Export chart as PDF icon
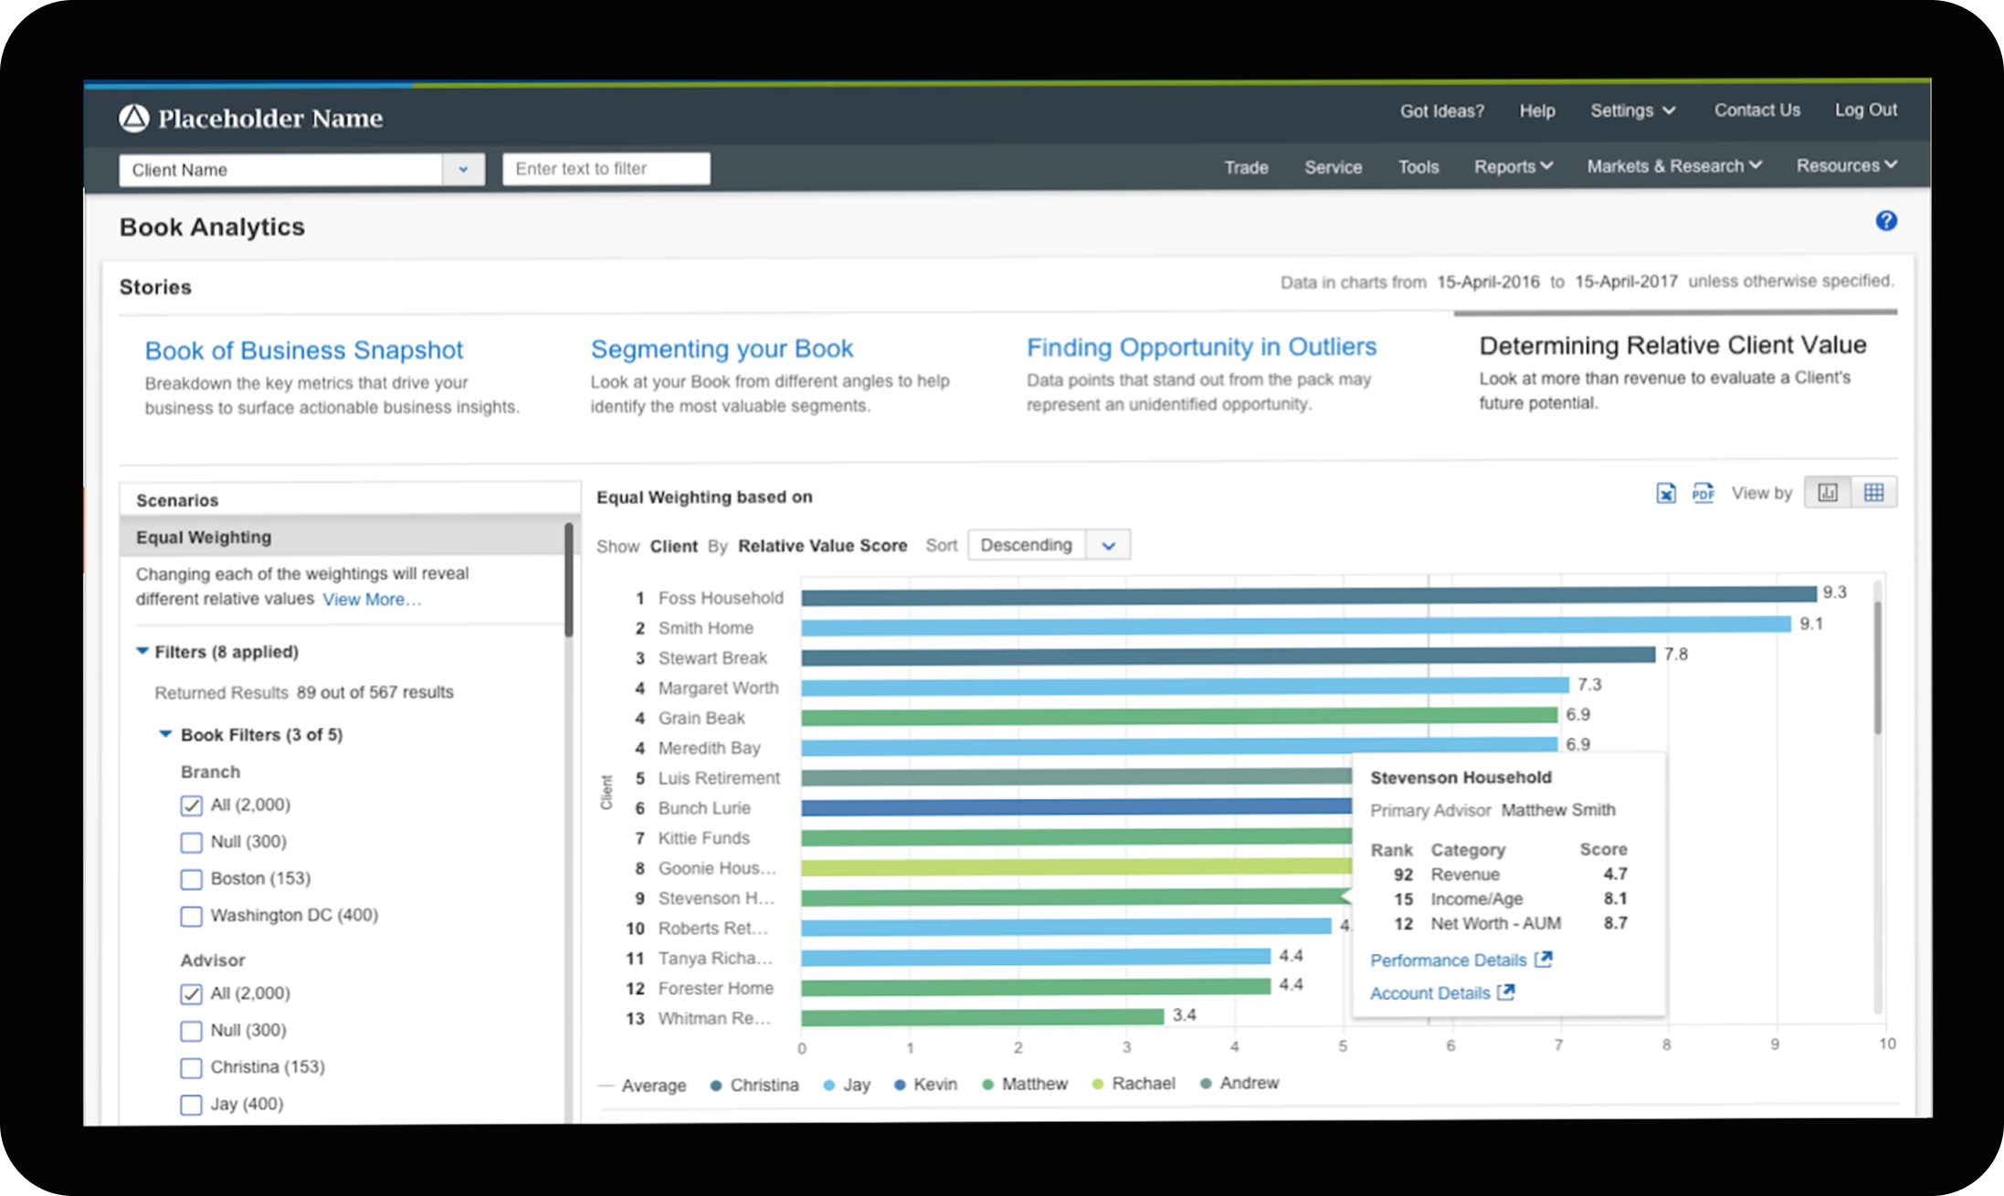The width and height of the screenshot is (2004, 1196). 1703,493
